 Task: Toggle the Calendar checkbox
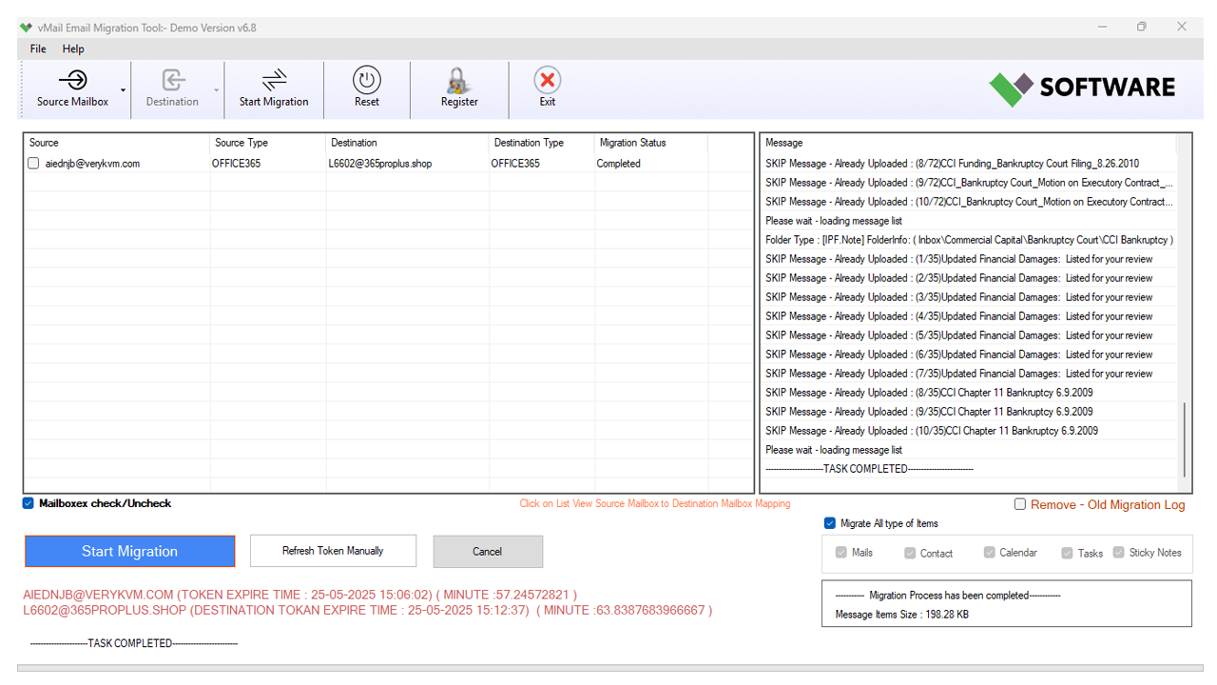pos(990,553)
